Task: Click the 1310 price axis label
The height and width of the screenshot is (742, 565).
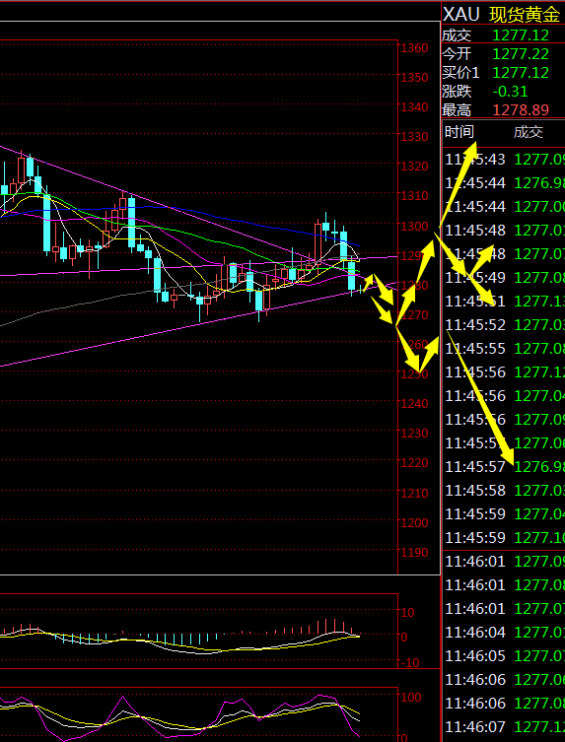Action: pyautogui.click(x=414, y=196)
